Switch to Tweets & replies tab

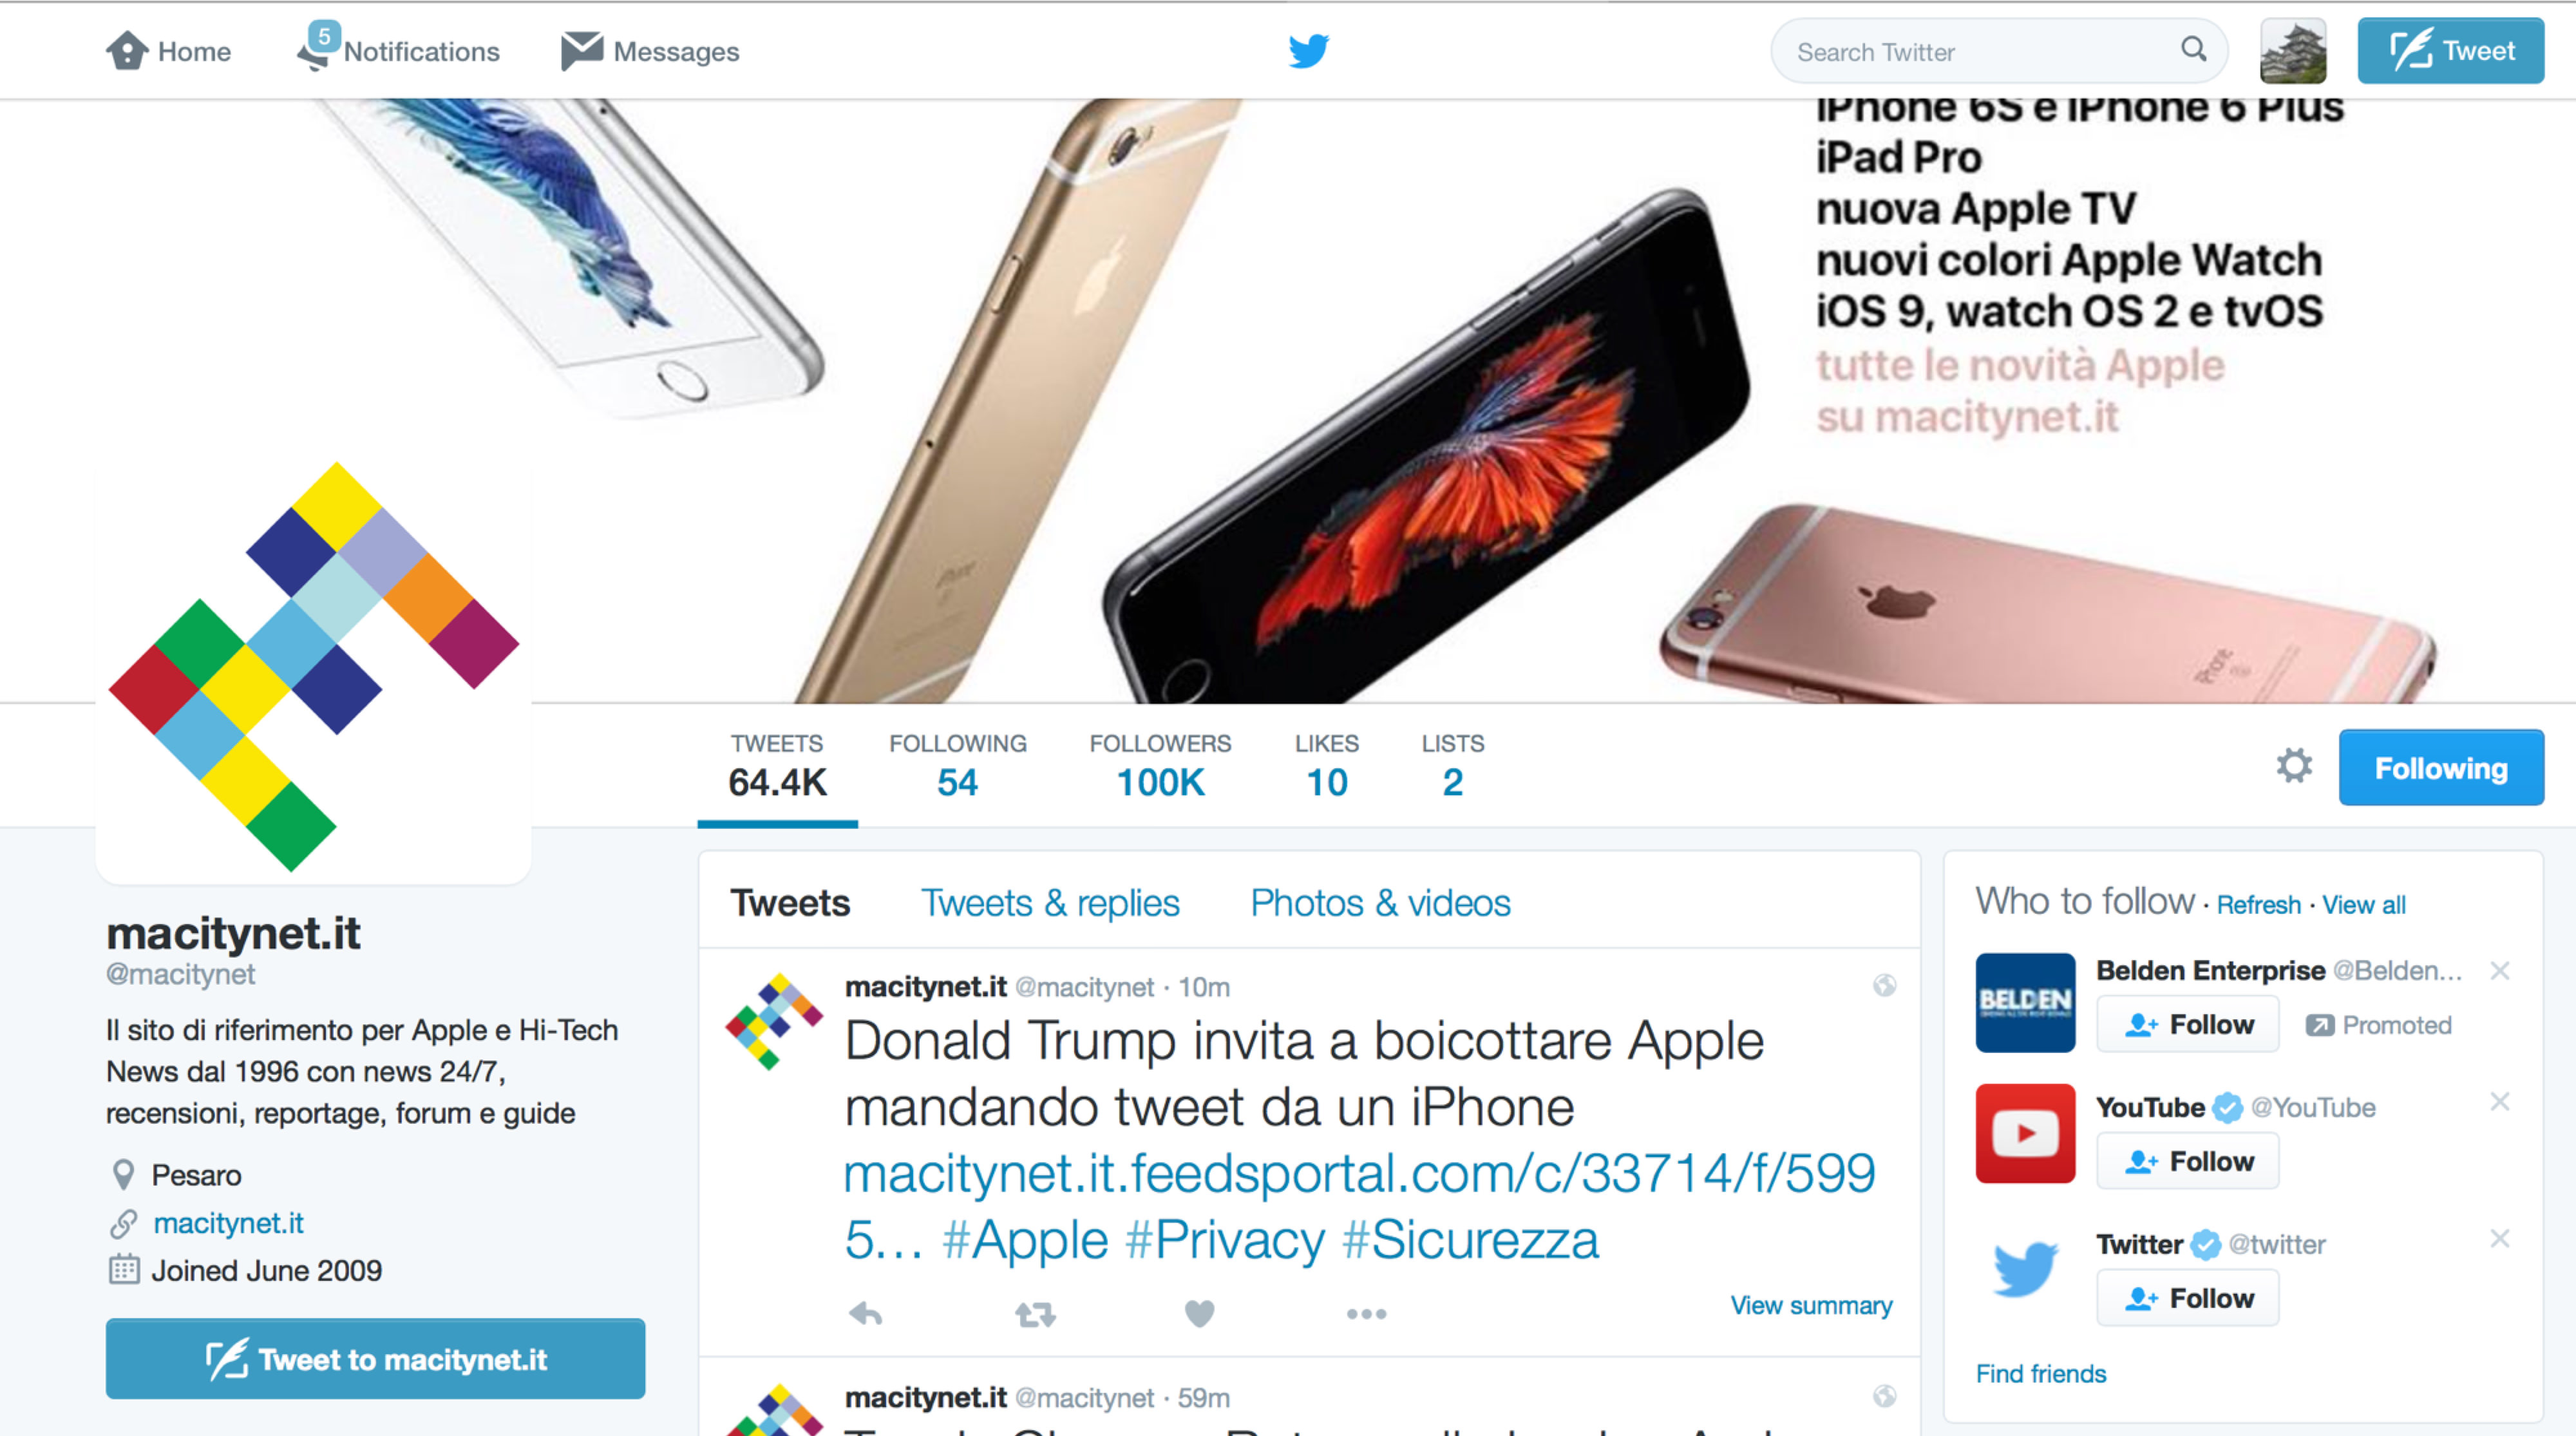click(1050, 903)
